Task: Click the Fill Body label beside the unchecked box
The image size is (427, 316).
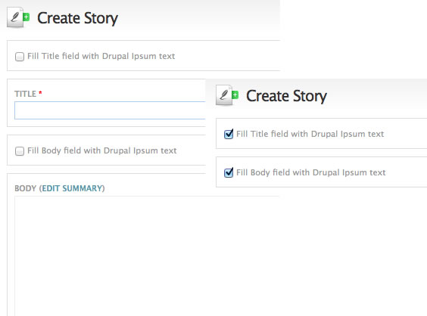Action: point(102,150)
